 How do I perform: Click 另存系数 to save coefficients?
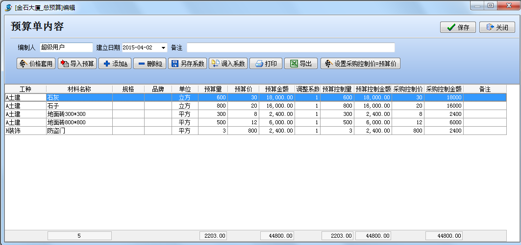187,64
